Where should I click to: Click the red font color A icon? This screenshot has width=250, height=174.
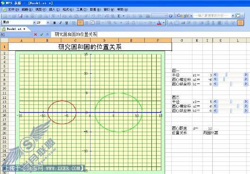[x=159, y=23]
